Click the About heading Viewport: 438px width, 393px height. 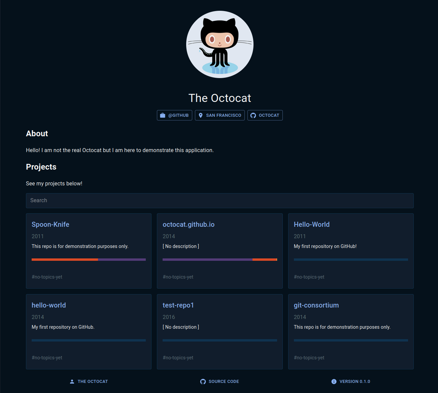37,134
